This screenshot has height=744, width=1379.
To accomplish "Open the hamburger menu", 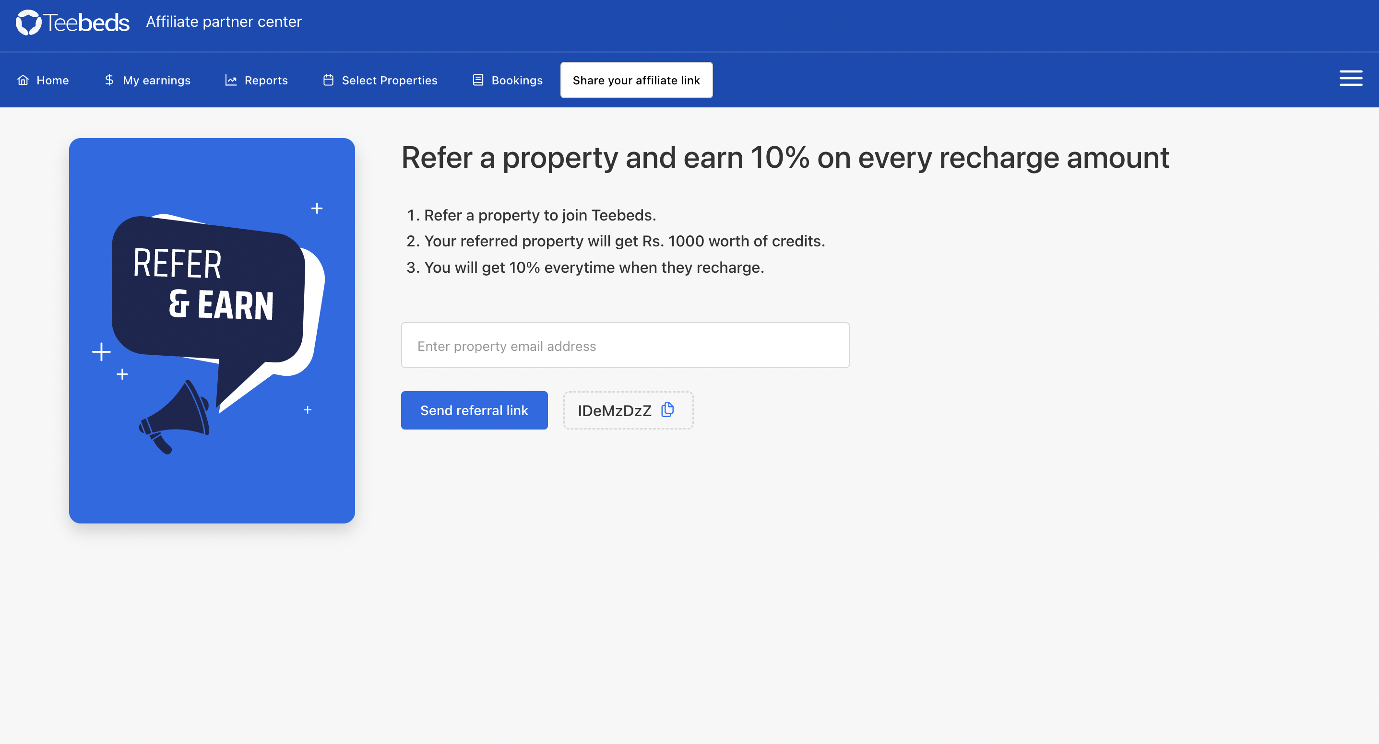I will [x=1351, y=78].
